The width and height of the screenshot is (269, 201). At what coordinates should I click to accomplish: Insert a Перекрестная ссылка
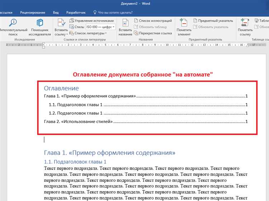click(x=153, y=33)
